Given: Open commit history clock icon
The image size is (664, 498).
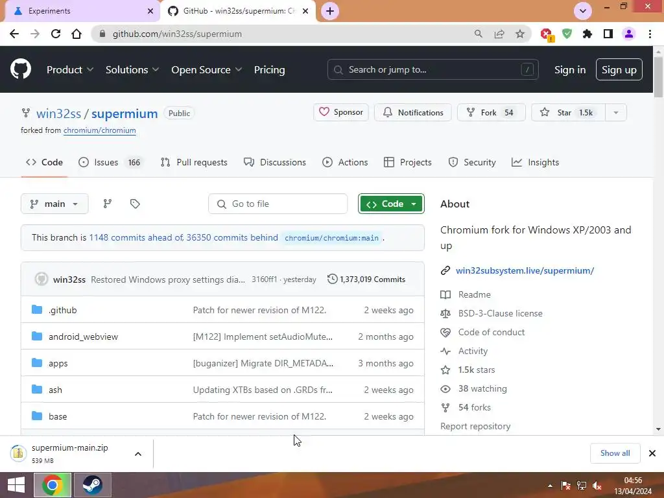Looking at the screenshot, I should (333, 279).
